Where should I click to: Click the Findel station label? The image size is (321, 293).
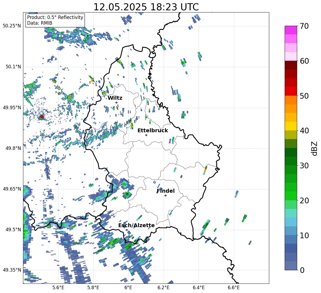166,191
